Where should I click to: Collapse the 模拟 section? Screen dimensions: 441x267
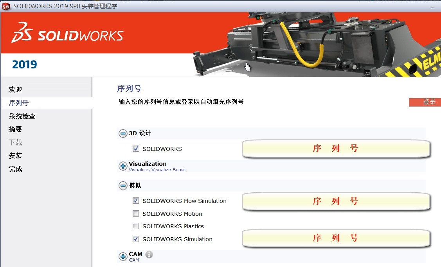click(x=122, y=185)
